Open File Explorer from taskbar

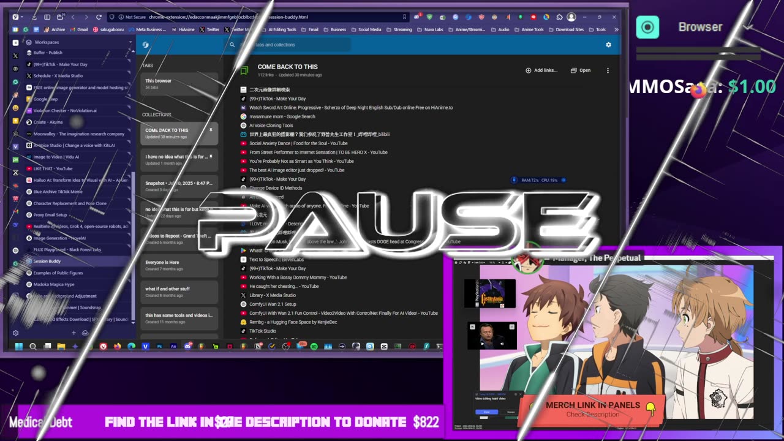tap(61, 347)
